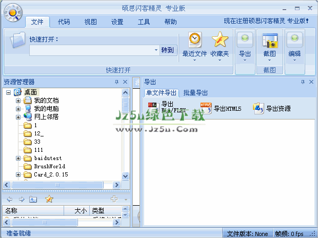Open dropdown arrow under 编辑
The image size is (318, 238).
(x=294, y=60)
